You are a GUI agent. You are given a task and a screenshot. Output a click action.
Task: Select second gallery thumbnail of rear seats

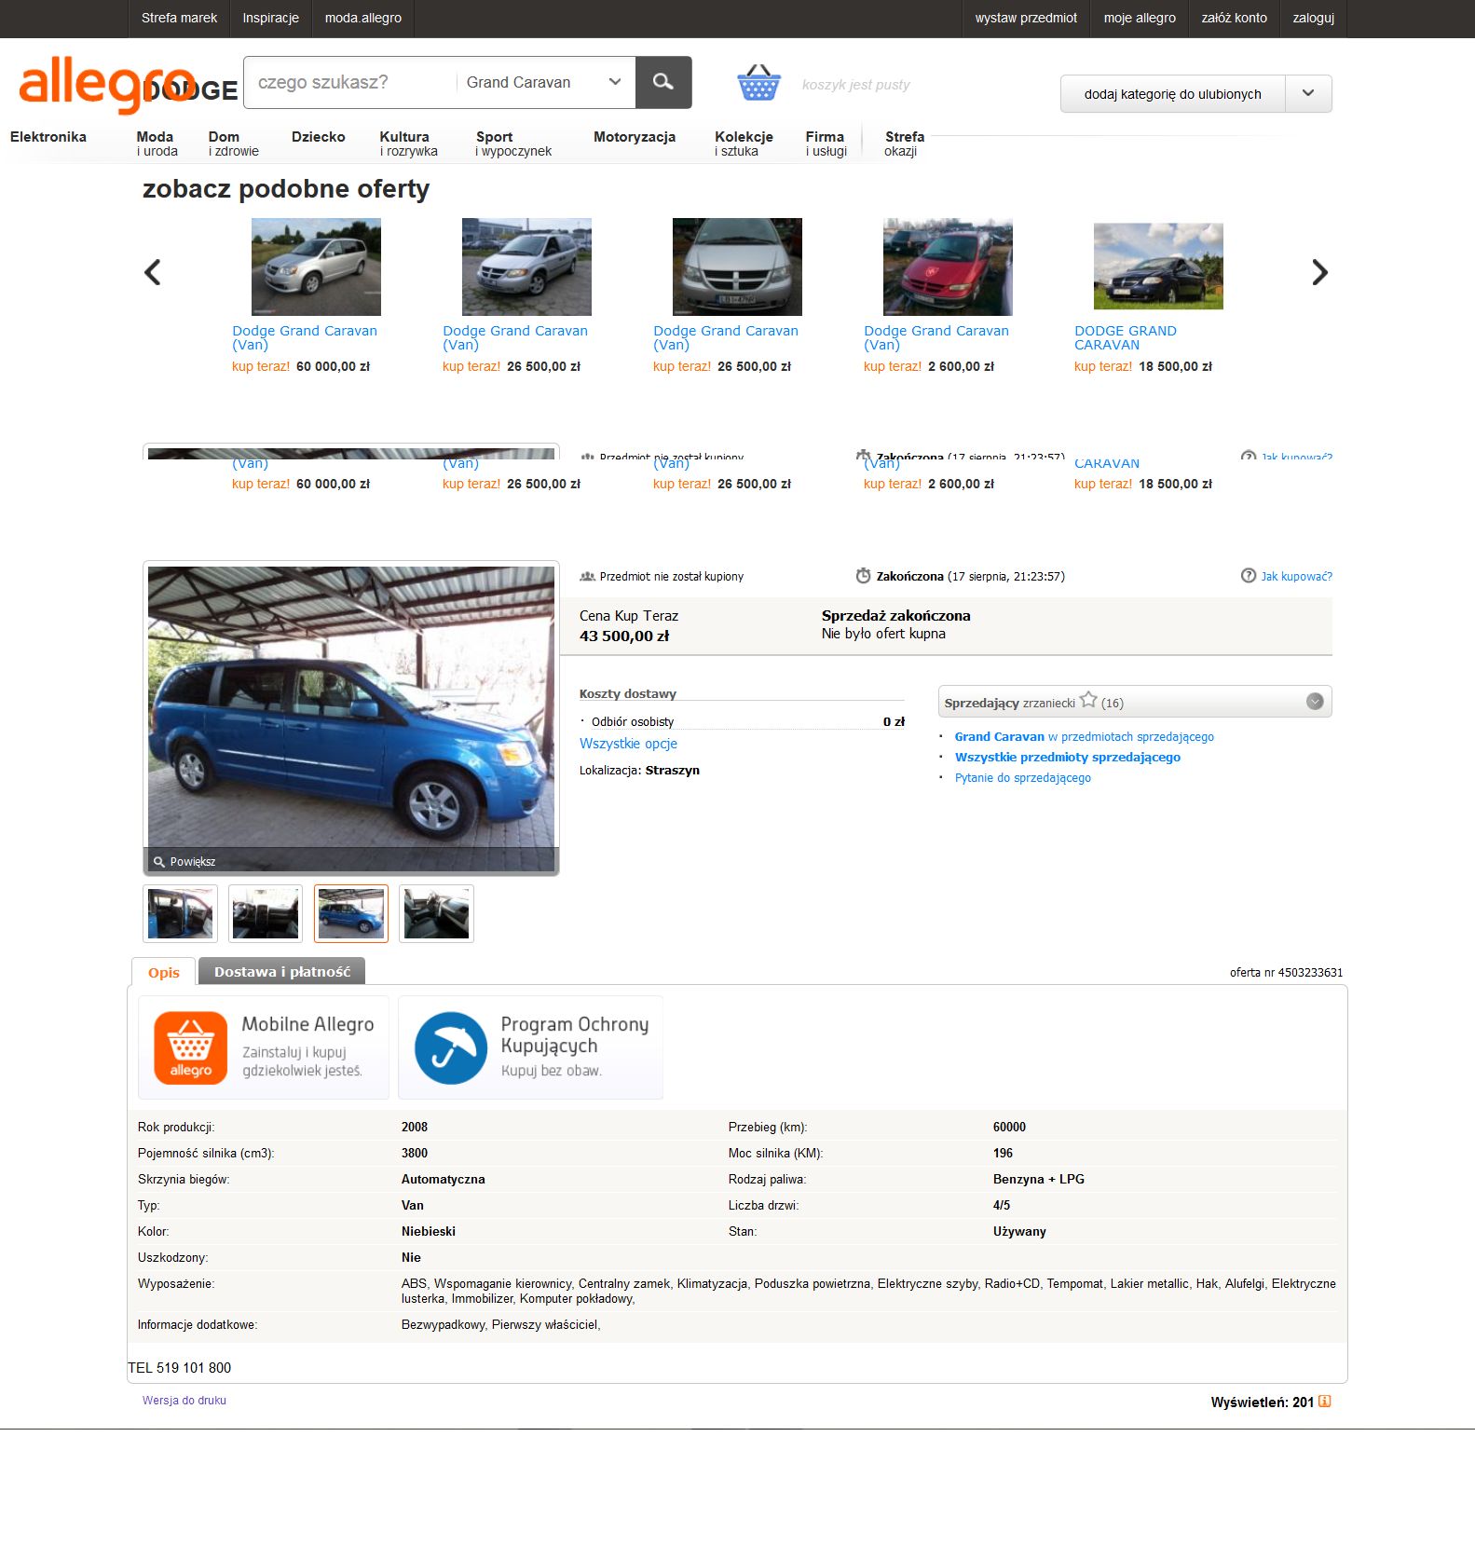pos(266,913)
